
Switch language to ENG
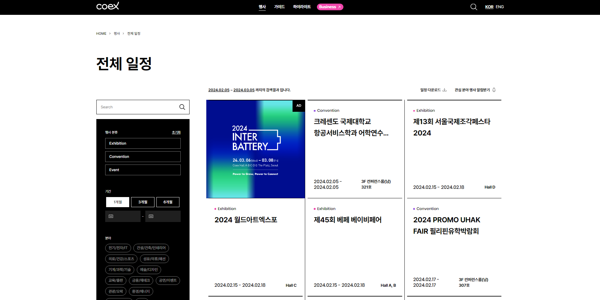[x=500, y=7]
